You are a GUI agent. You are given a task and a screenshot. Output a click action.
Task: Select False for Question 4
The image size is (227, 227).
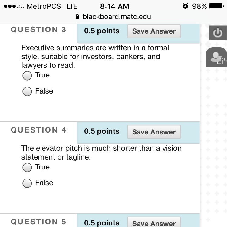pyautogui.click(x=27, y=183)
